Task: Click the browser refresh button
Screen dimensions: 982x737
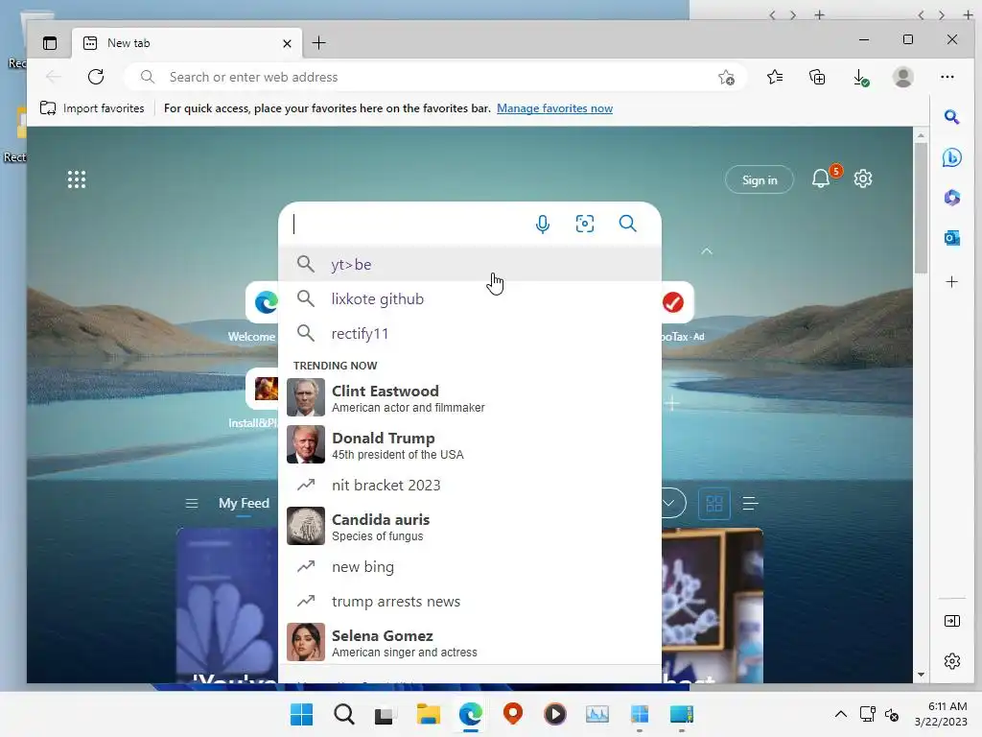Action: tap(96, 77)
